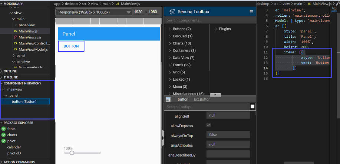Toggle the allowDepress checkbox
This screenshot has height=164, width=340.
[209, 125]
